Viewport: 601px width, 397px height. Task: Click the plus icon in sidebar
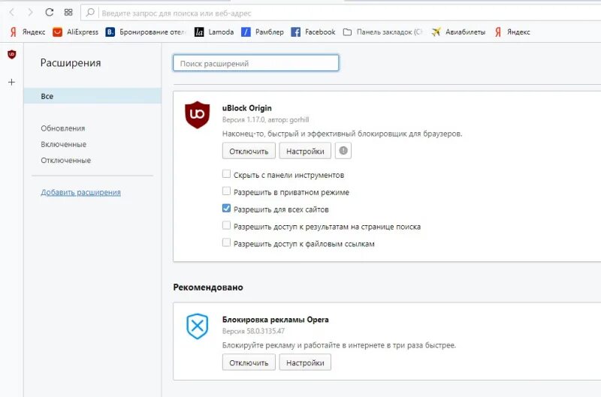click(x=12, y=82)
